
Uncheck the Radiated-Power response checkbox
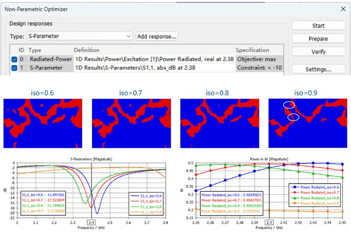tap(14, 59)
